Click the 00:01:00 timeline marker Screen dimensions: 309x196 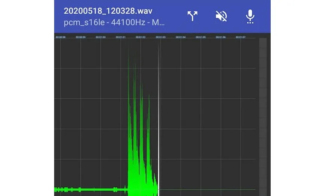100,37
